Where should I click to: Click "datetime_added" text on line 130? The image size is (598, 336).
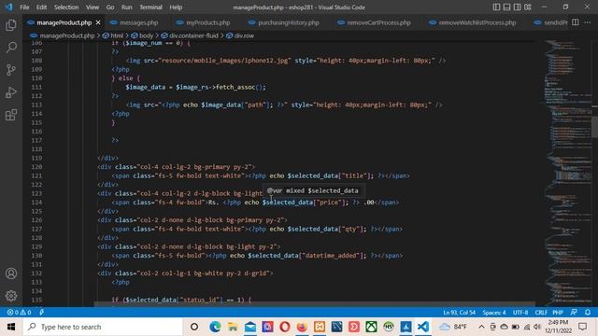pyautogui.click(x=331, y=256)
